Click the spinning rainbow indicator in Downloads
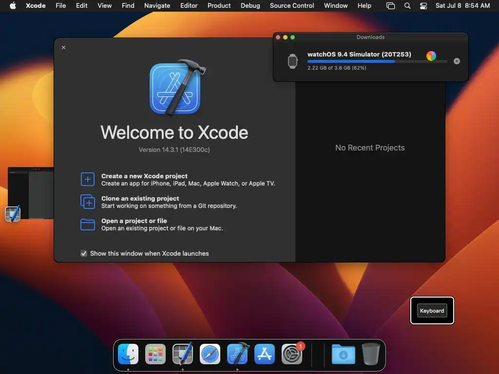499x374 pixels. pyautogui.click(x=431, y=56)
